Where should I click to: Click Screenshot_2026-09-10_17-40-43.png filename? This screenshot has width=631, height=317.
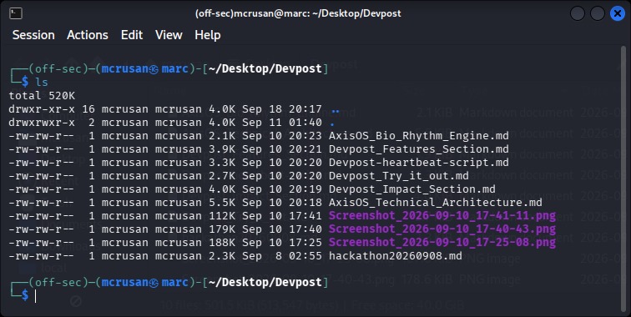point(442,229)
